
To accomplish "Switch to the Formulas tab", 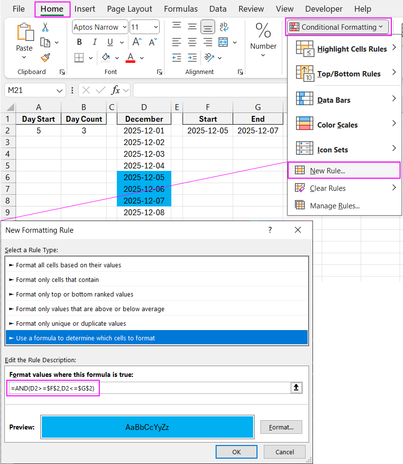I will (181, 9).
